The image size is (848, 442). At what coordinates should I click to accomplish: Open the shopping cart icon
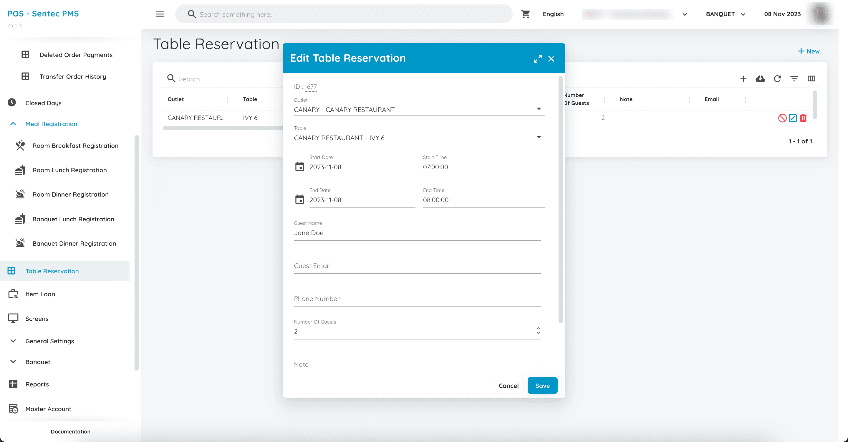click(525, 14)
